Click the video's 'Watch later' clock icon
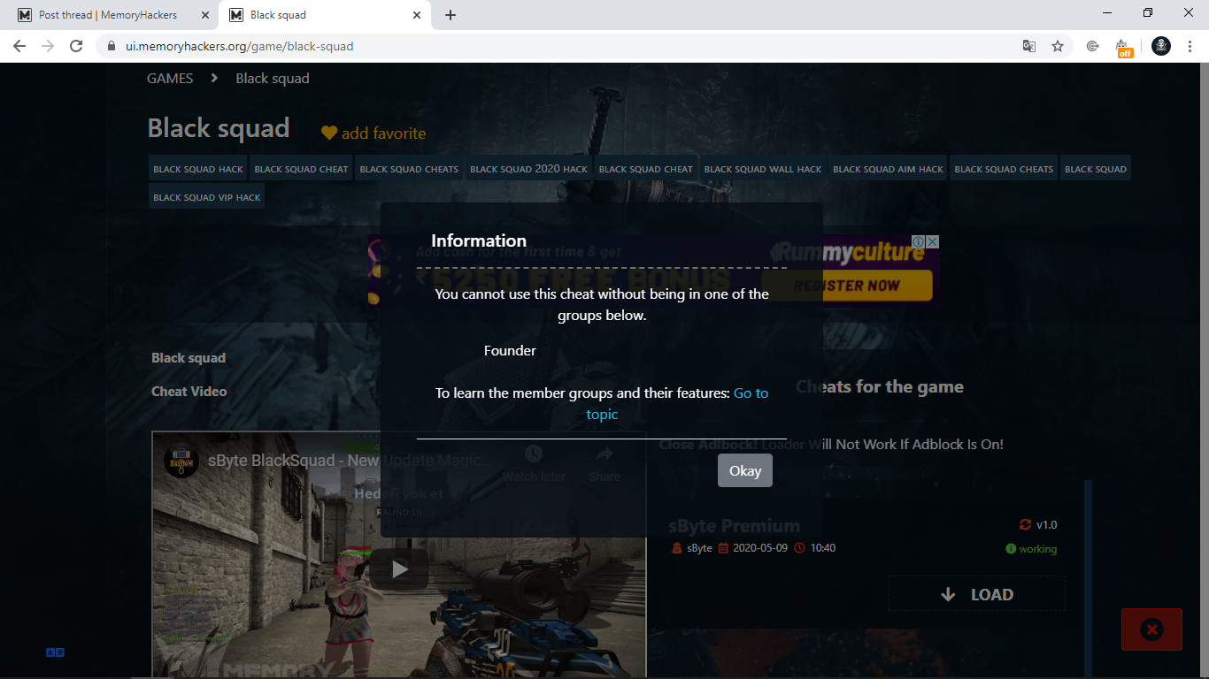This screenshot has width=1209, height=679. [x=534, y=454]
